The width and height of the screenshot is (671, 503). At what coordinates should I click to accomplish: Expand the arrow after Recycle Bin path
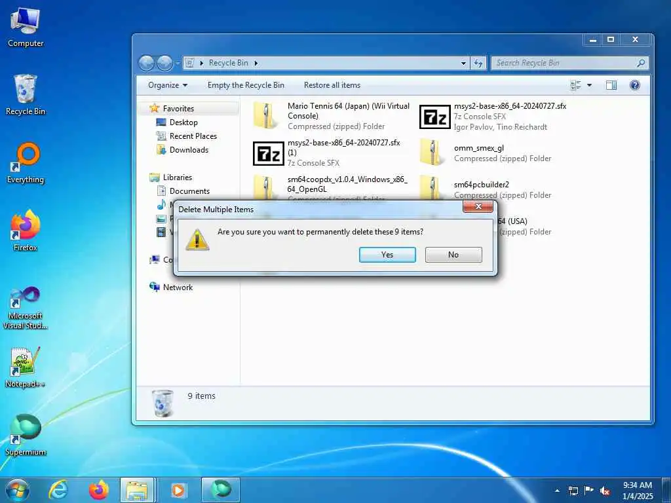(256, 63)
